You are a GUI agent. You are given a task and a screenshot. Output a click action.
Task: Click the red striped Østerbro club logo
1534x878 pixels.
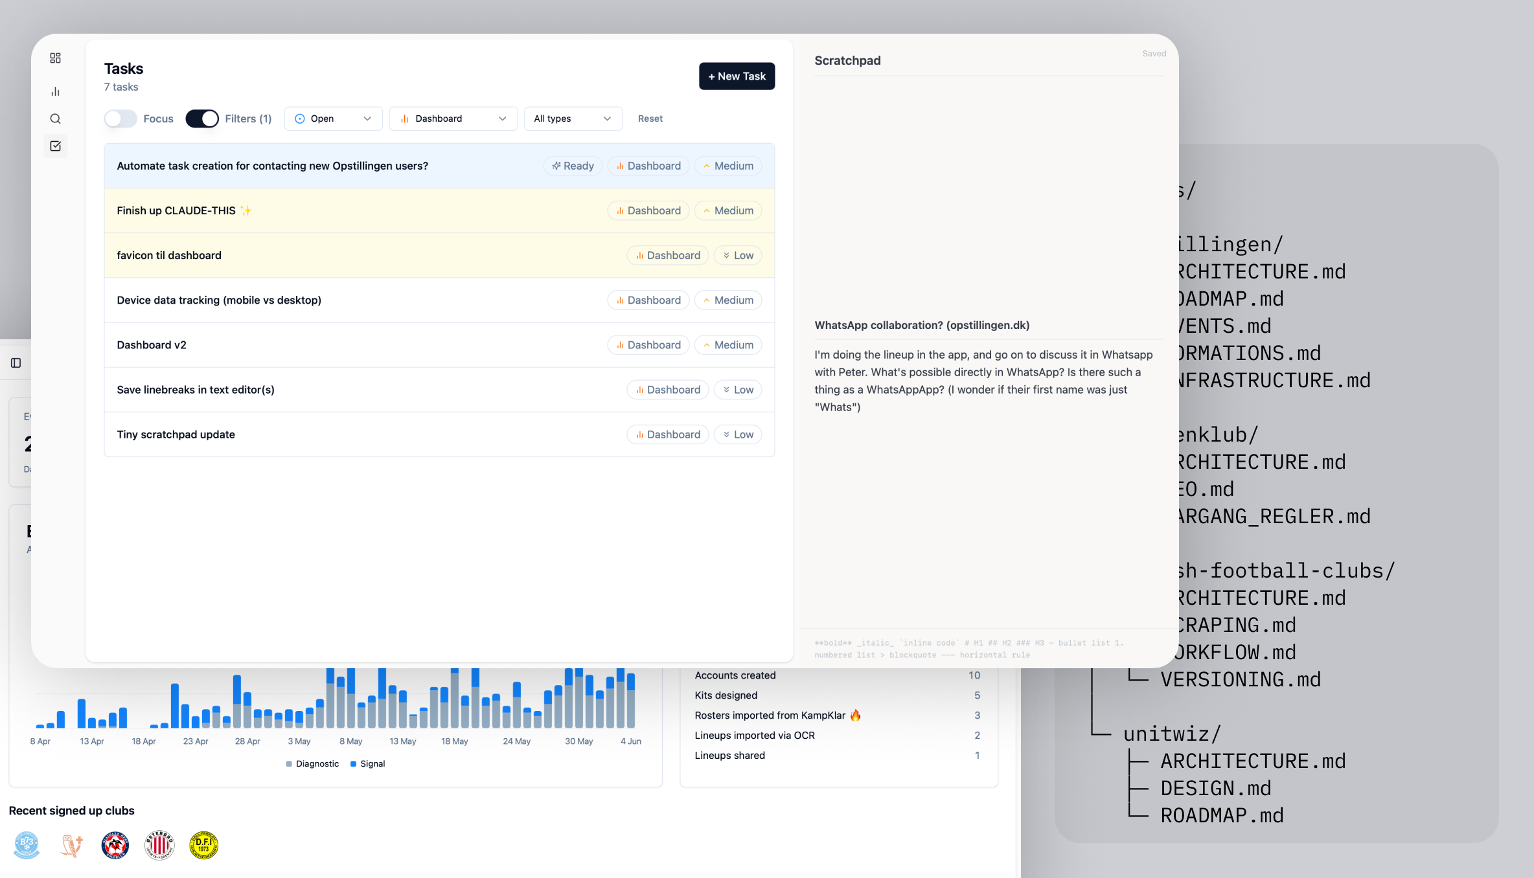pos(159,845)
